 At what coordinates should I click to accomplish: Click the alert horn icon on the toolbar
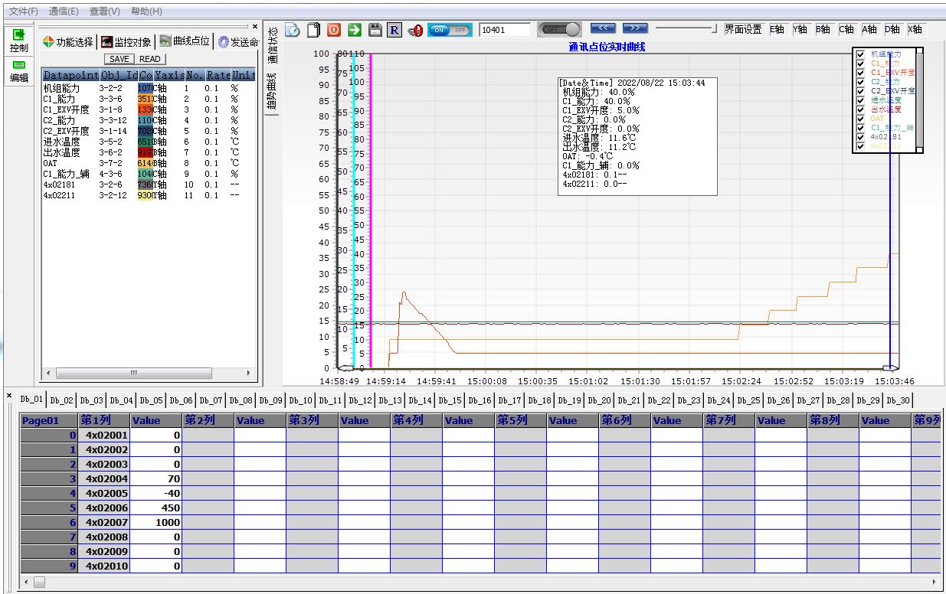coord(417,31)
